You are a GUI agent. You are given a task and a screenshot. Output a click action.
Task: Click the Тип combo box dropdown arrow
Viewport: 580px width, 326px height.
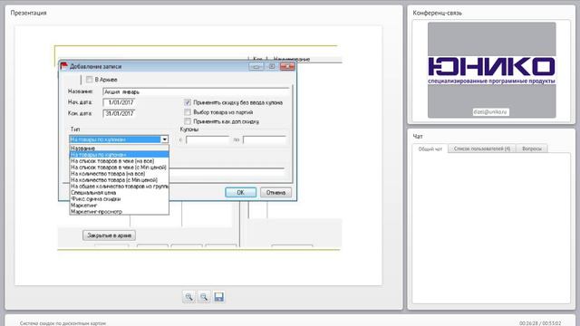pyautogui.click(x=165, y=139)
